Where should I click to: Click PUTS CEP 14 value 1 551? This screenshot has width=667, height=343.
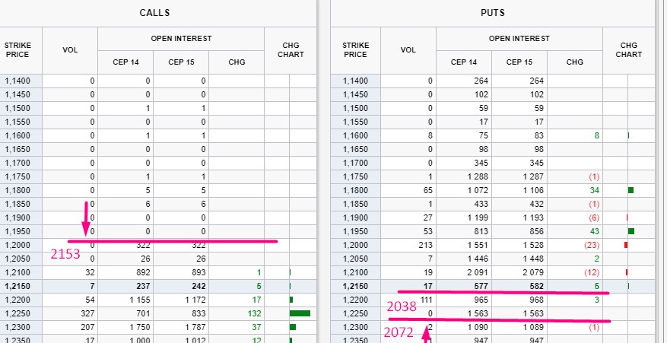pyautogui.click(x=478, y=245)
